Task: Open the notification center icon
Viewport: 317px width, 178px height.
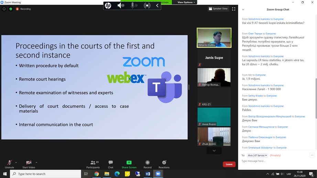Action: point(311,174)
